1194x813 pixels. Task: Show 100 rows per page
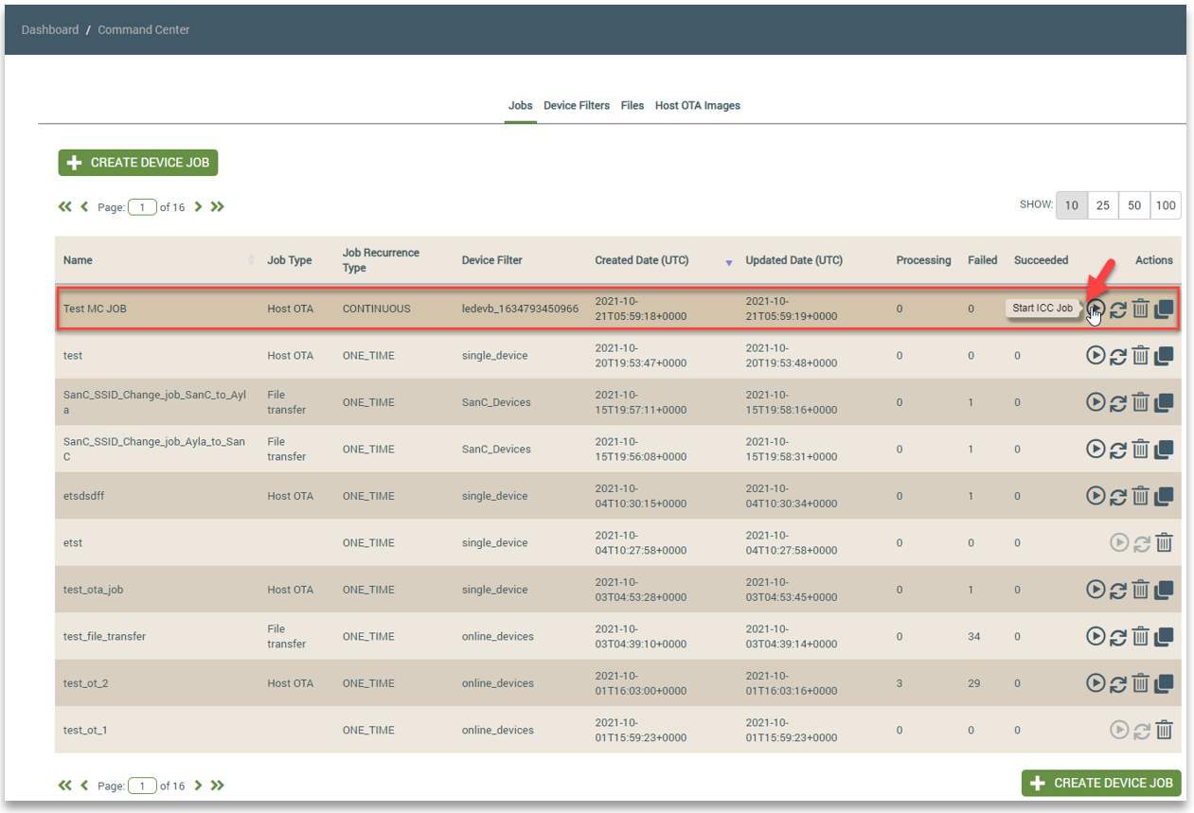(1166, 205)
